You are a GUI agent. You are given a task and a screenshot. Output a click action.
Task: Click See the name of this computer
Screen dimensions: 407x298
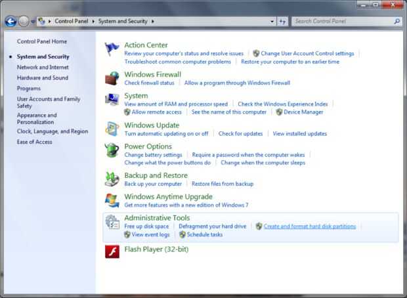pos(229,112)
